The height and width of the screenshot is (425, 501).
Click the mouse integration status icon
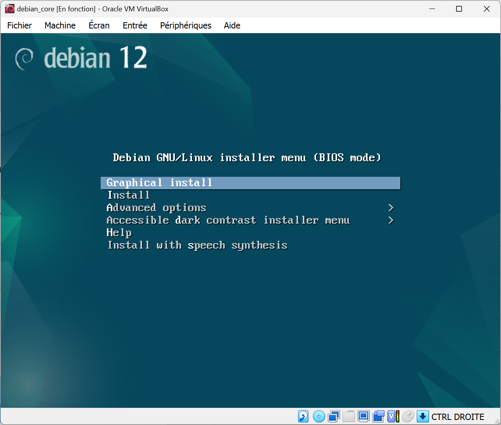[x=408, y=416]
